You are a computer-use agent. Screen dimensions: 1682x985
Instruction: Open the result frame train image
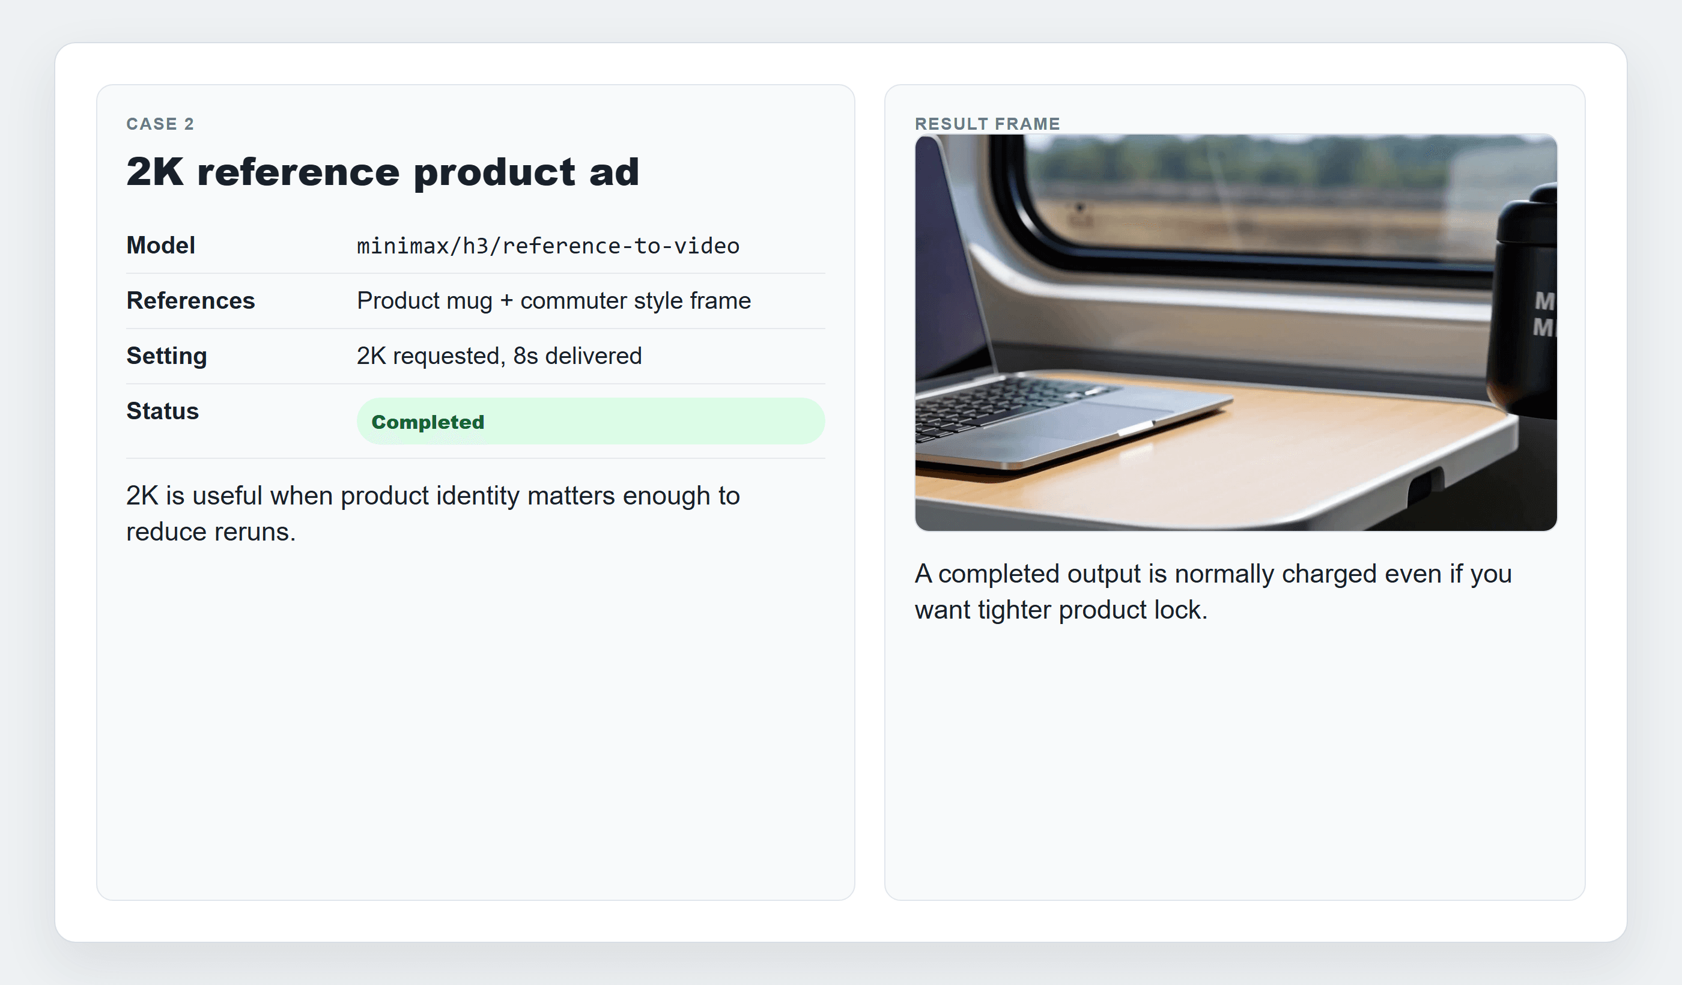point(1236,332)
